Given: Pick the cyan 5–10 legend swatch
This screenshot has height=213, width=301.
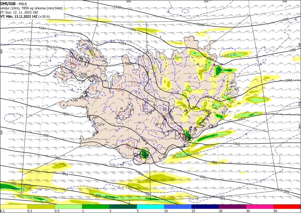Looking at the screenshot, I should pos(150,206).
